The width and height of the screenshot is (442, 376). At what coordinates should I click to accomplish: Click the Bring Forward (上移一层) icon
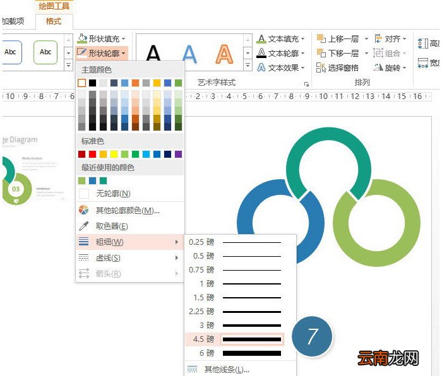click(x=321, y=38)
